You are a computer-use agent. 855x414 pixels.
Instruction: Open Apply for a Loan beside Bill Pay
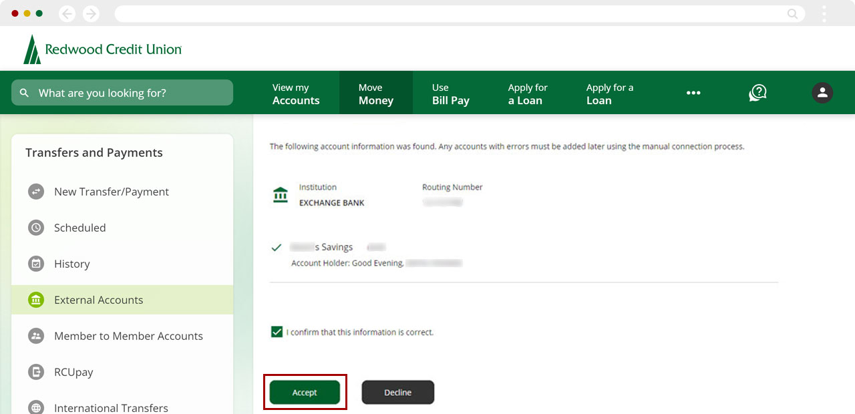(528, 93)
